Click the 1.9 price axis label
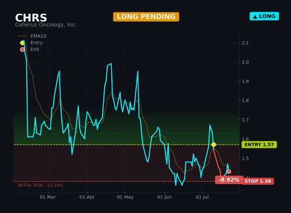The image size is (291, 213). click(245, 81)
